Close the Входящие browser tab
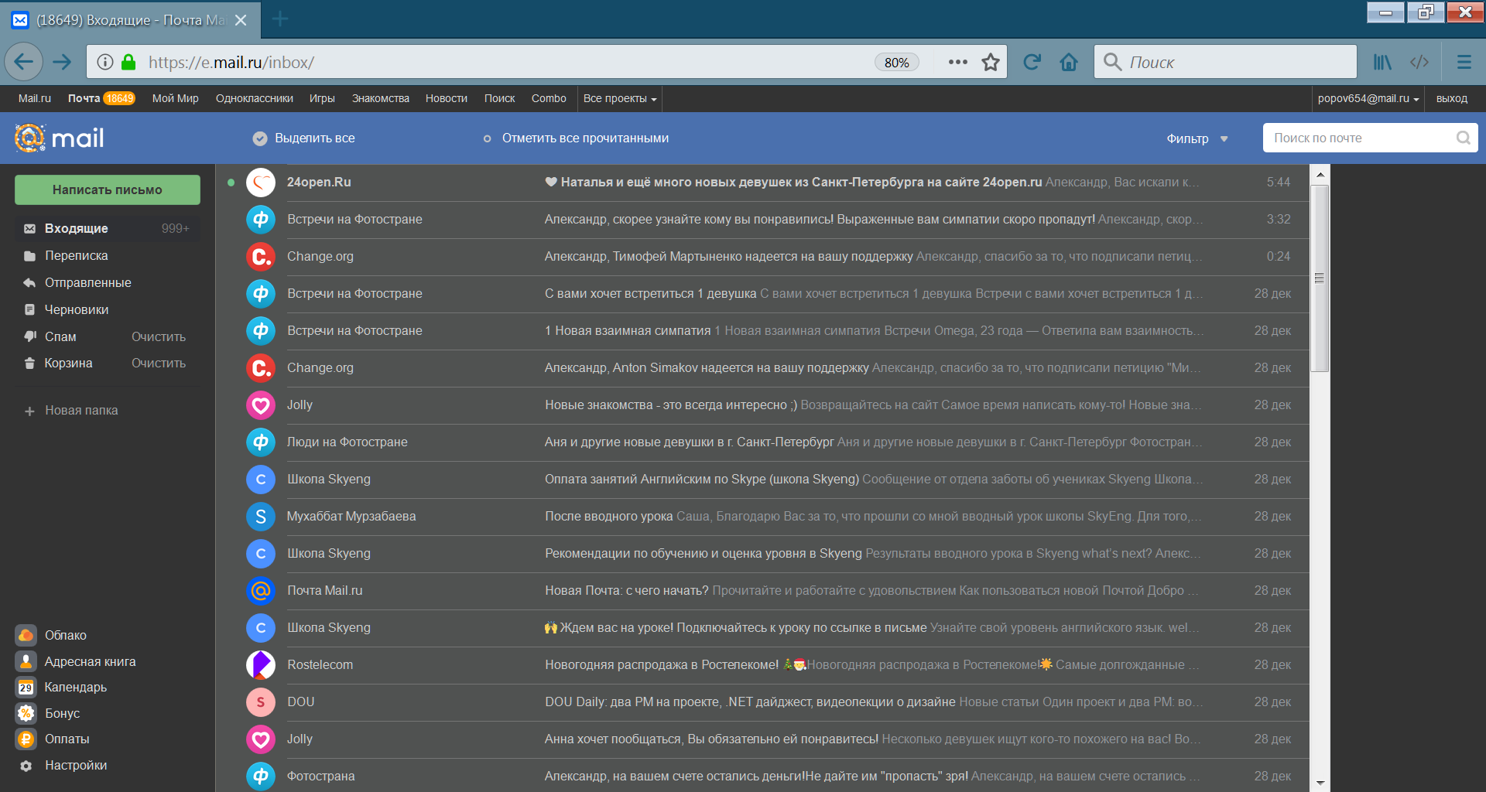The width and height of the screenshot is (1486, 792). pos(241,20)
